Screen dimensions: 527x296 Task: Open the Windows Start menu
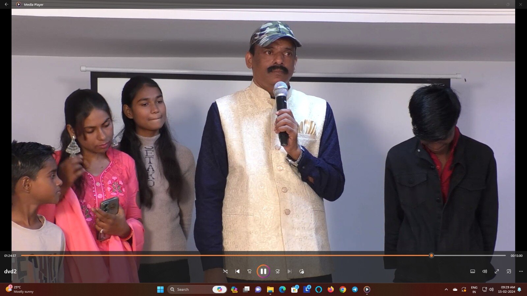click(160, 289)
